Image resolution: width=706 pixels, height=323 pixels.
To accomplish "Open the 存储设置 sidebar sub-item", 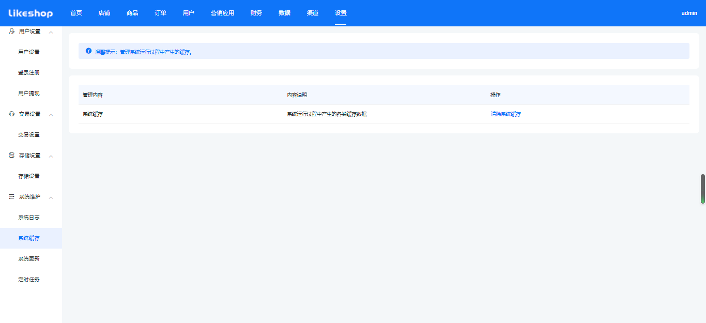I will click(x=31, y=176).
